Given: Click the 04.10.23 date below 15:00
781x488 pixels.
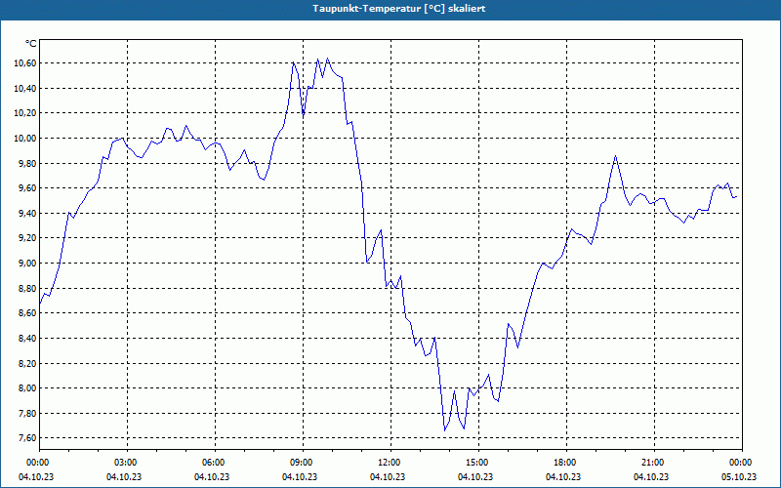Looking at the screenshot, I should point(475,477).
